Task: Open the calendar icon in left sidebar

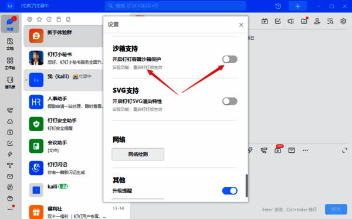Action: tap(10, 132)
